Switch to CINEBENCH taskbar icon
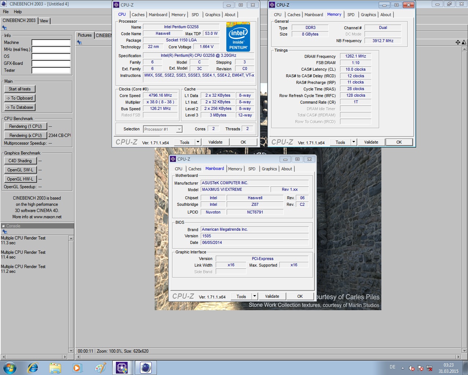This screenshot has width=468, height=375. point(146,368)
